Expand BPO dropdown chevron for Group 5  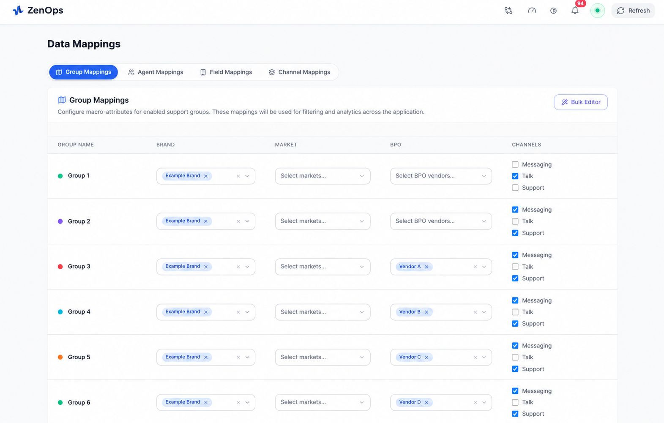point(484,357)
